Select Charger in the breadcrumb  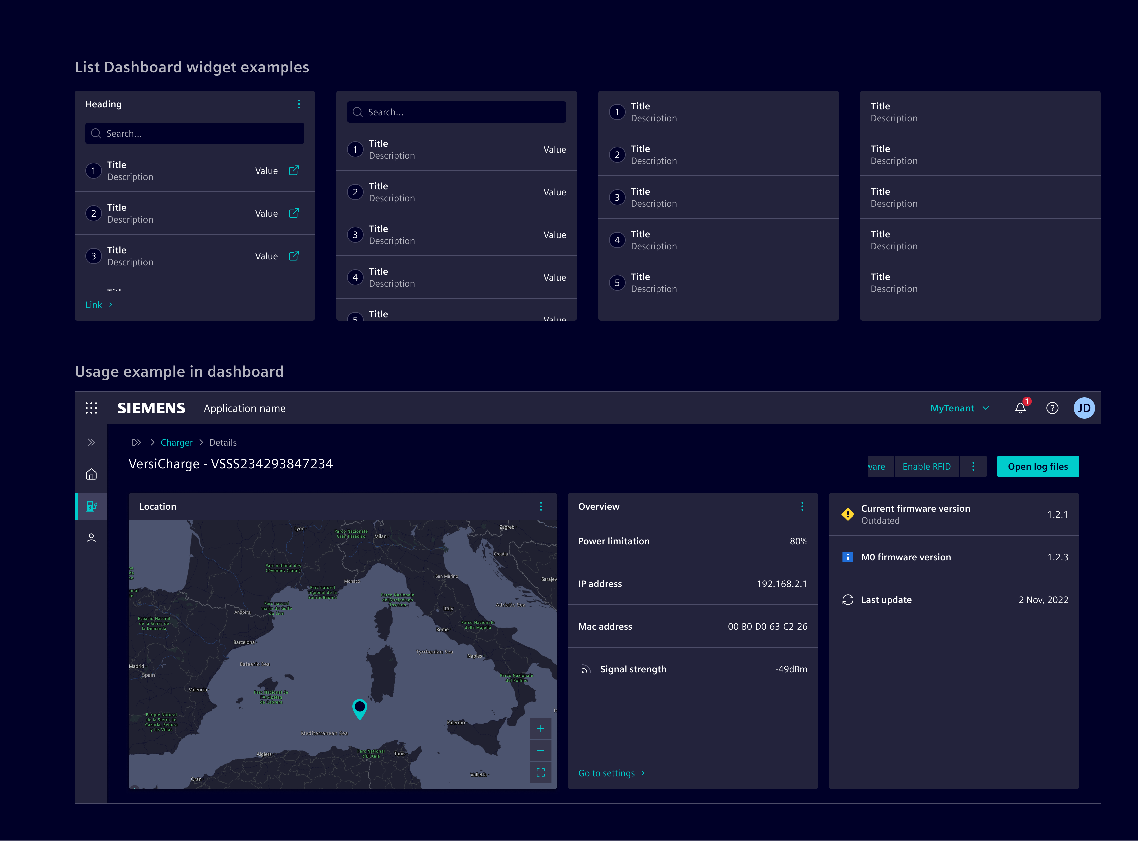coord(176,442)
